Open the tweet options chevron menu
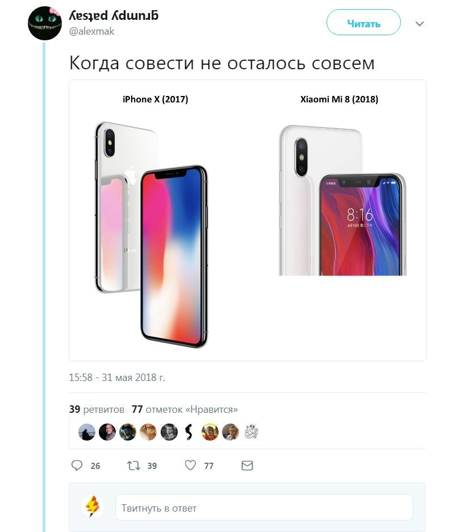The width and height of the screenshot is (452, 532). (x=420, y=24)
